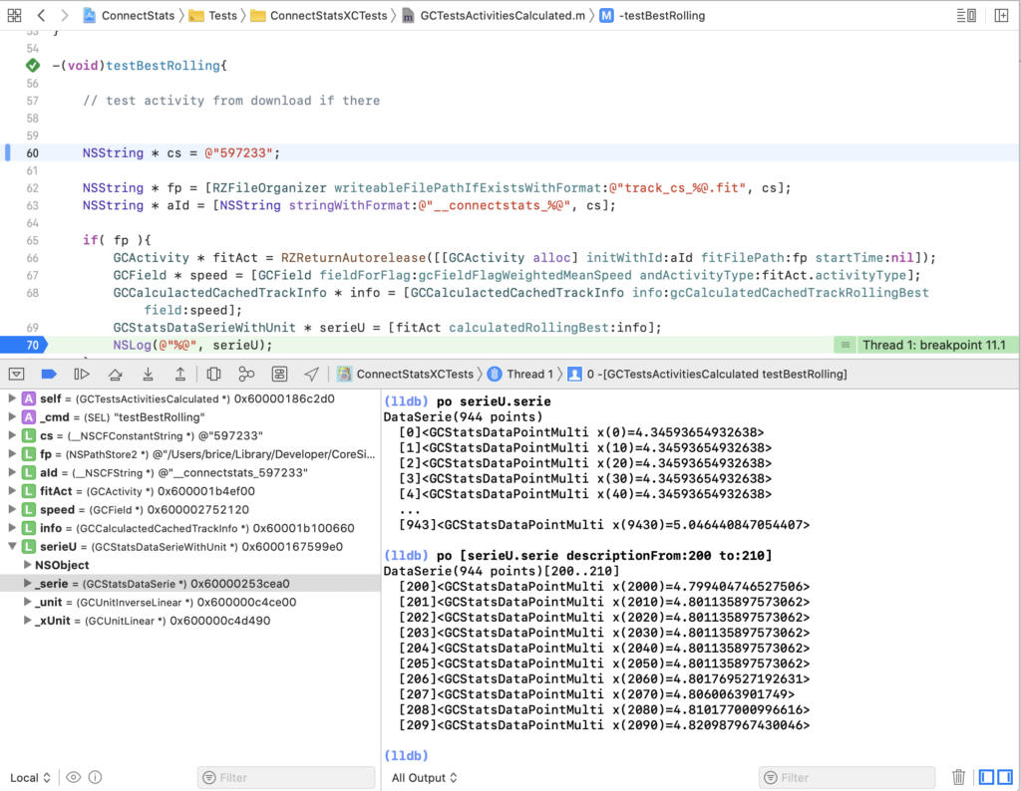Screen dimensions: 1021x791
Task: Click the variables view Filter field
Action: [x=286, y=778]
